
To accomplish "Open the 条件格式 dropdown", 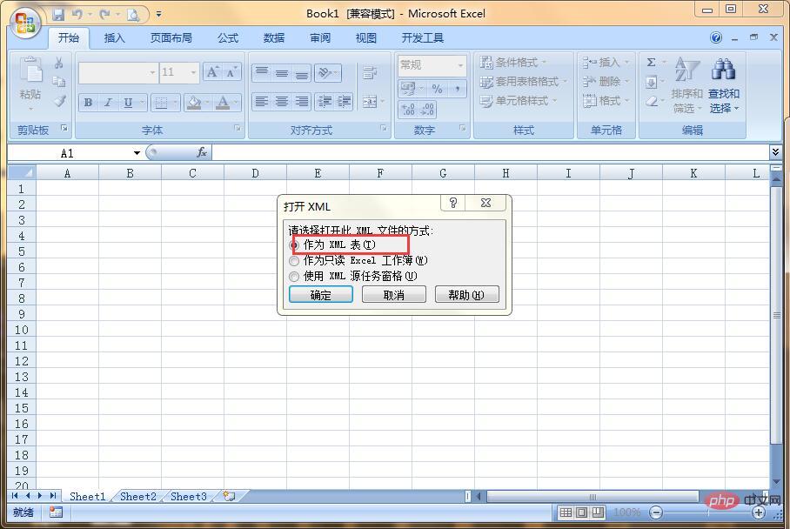I will (x=514, y=63).
